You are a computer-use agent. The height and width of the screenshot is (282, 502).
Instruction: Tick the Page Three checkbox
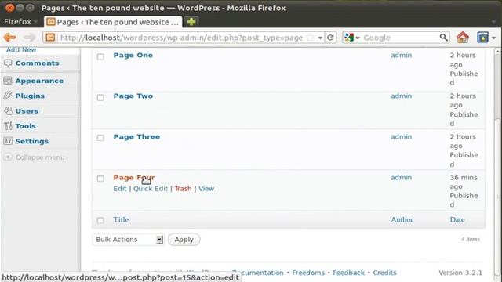point(100,138)
